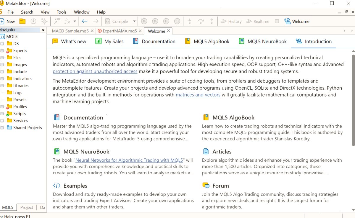Expand the Include folder tree node

coord(2,72)
